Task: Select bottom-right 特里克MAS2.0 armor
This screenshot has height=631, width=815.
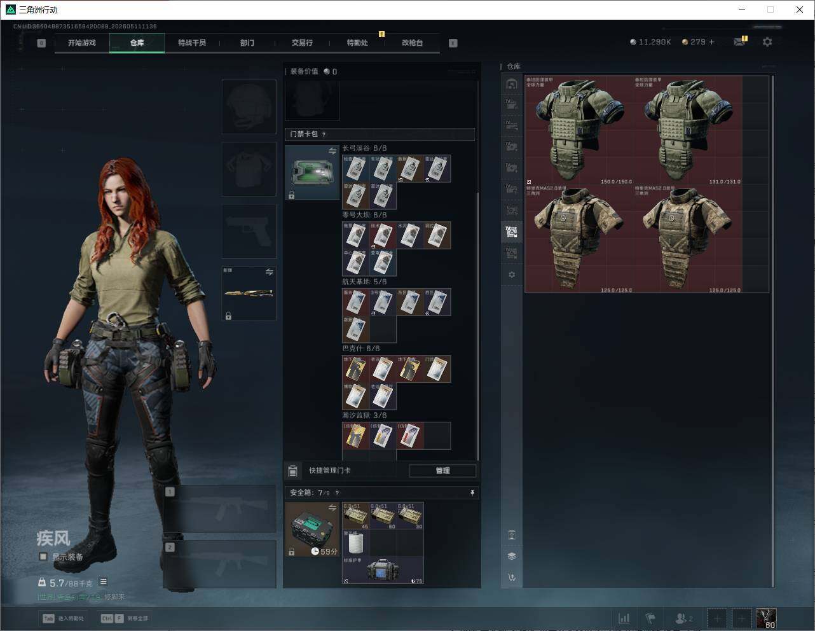Action: click(x=688, y=239)
